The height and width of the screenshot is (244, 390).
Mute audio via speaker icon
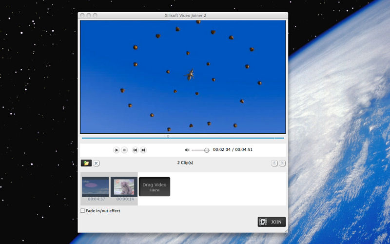click(187, 150)
